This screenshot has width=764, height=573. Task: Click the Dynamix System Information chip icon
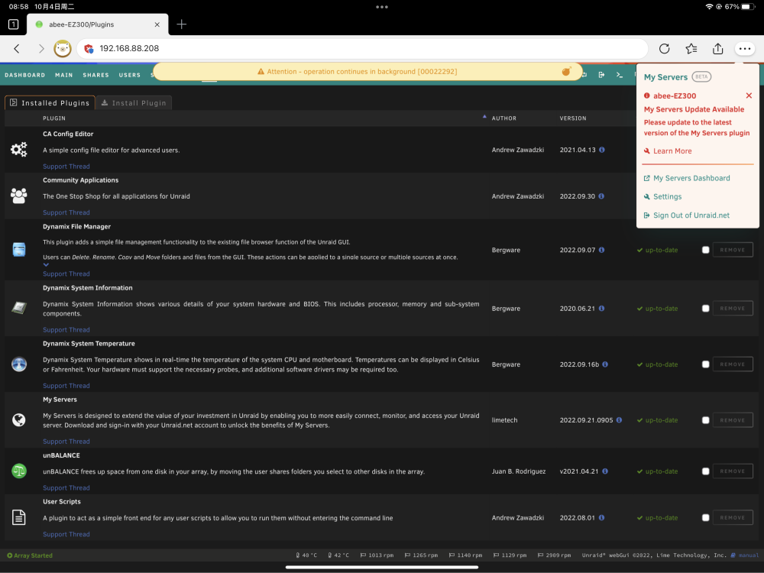pos(19,308)
